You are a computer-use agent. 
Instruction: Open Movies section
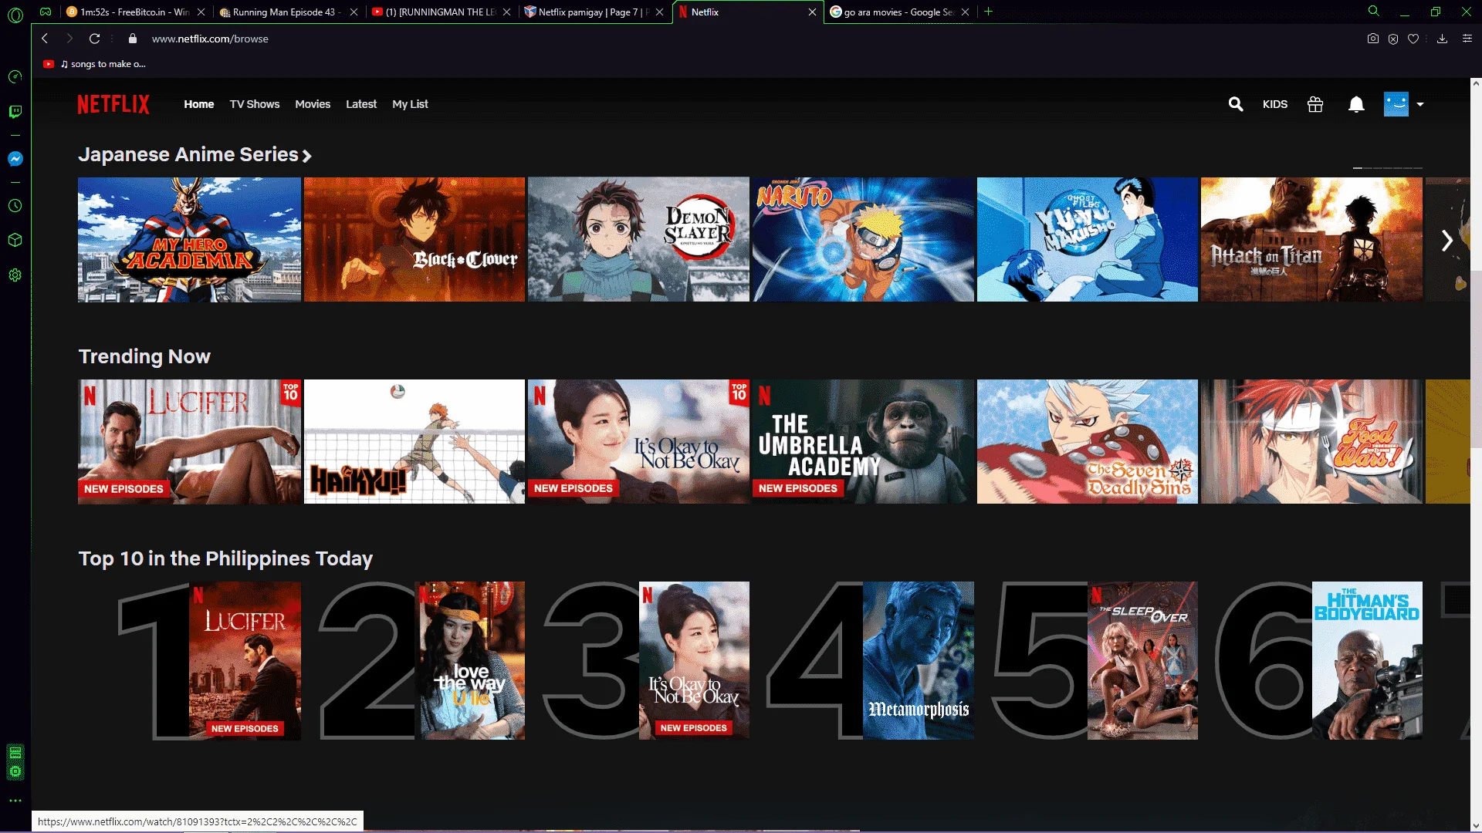(x=313, y=104)
